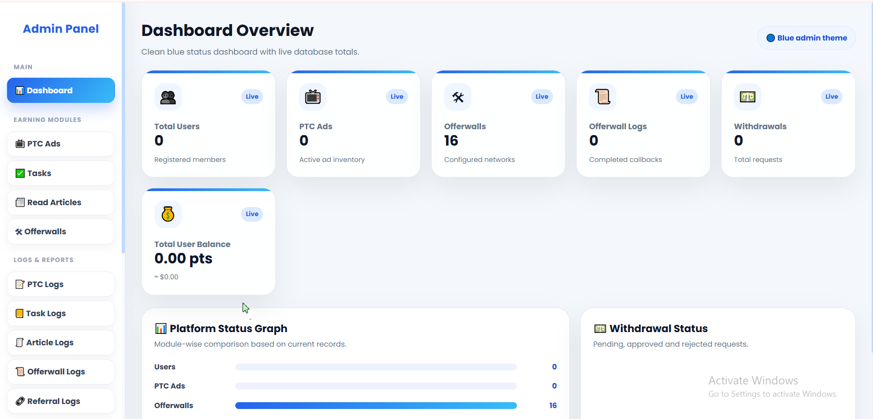Click the sidebar vertical scrollbar

coord(123,127)
